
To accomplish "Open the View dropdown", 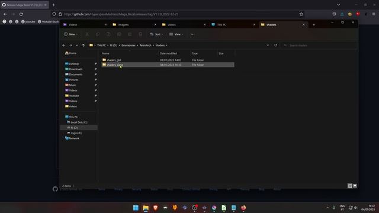I will tap(176, 34).
